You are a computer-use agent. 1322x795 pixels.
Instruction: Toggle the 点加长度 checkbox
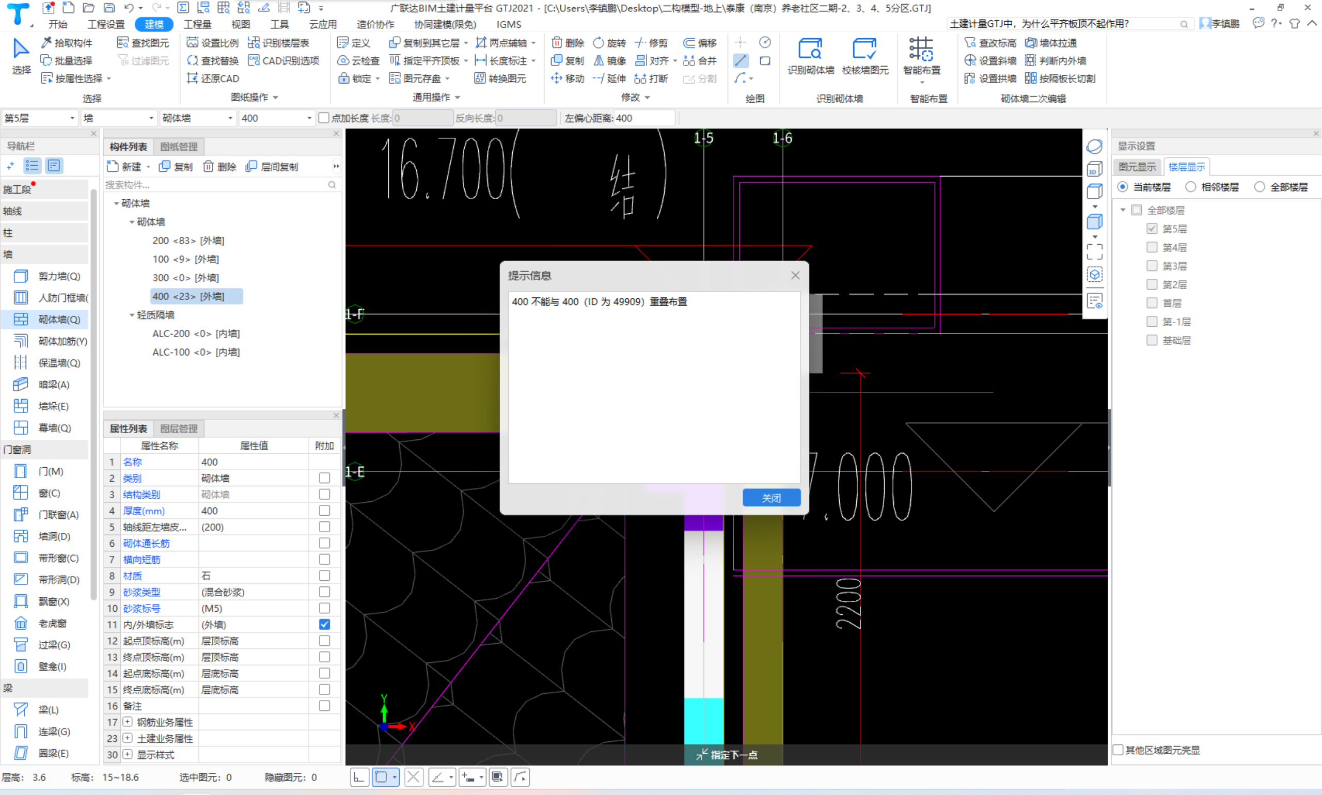coord(324,118)
